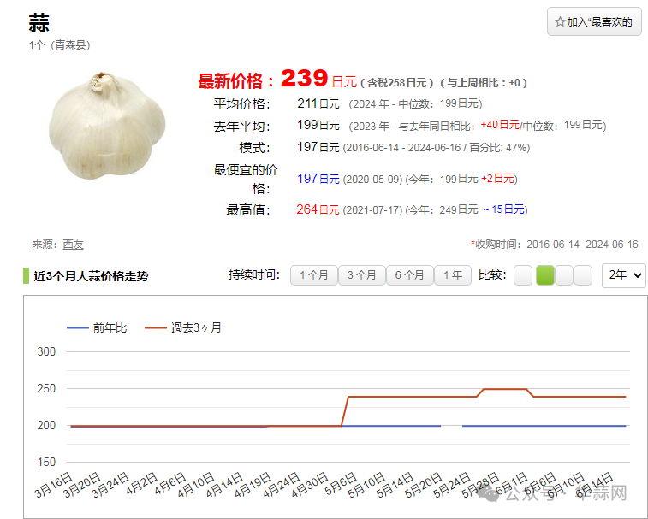
Task: Click the 蒜 page title
Action: point(39,23)
